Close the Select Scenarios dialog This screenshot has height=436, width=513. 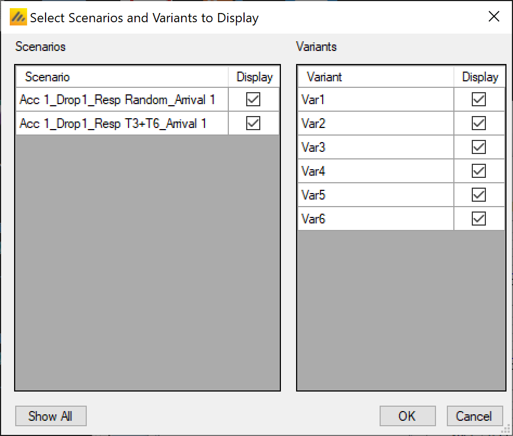[493, 17]
